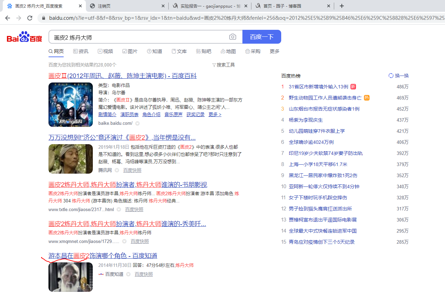Reload the current page

(30, 18)
